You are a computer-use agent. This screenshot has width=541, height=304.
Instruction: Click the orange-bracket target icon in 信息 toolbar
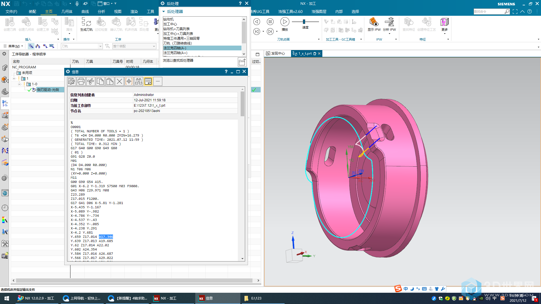pos(129,81)
